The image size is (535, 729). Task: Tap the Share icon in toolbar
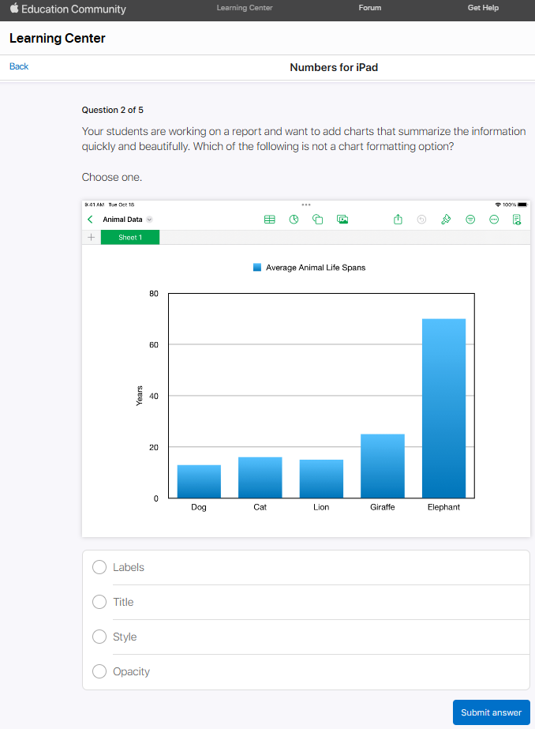(398, 219)
